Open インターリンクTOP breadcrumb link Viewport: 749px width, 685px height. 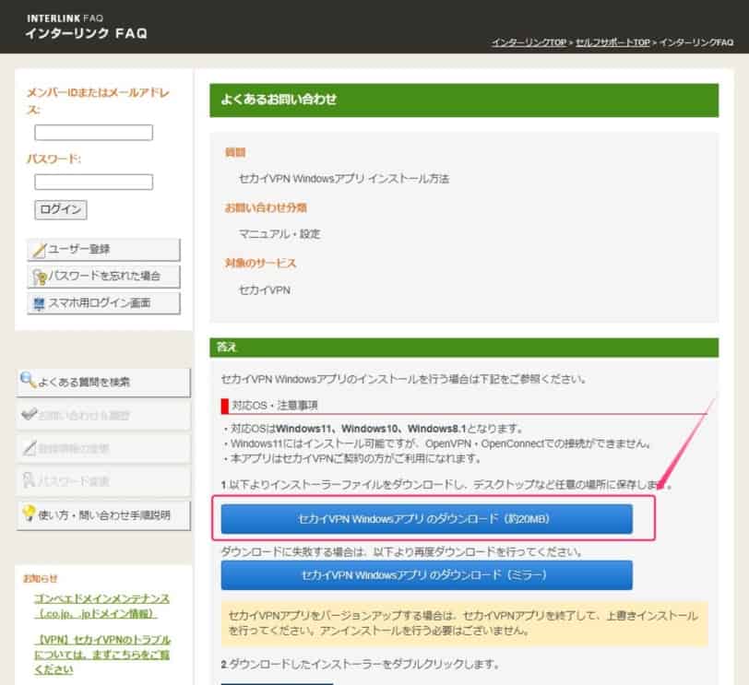[x=529, y=42]
